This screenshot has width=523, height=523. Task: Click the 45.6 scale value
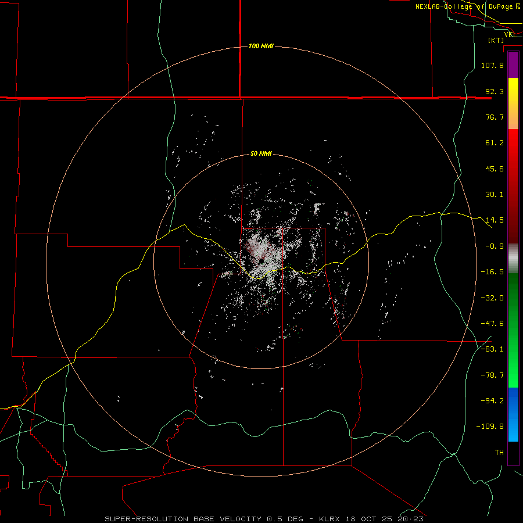(495, 169)
